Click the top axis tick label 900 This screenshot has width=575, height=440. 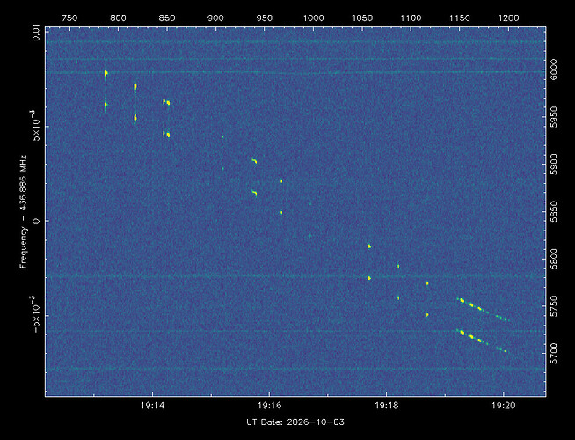tap(215, 18)
